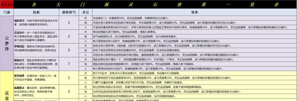Click rage cost 7 beside 狐魅众生

click(x=69, y=64)
